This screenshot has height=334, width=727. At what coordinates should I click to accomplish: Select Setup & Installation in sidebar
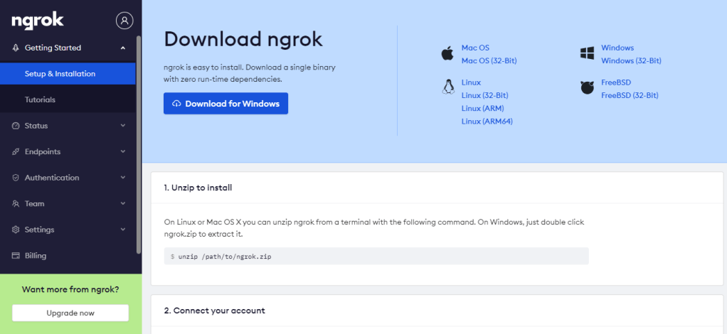60,74
